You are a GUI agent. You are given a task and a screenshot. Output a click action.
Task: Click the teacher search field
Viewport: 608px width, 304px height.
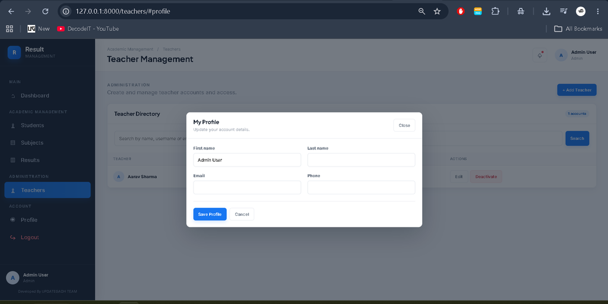coord(338,139)
